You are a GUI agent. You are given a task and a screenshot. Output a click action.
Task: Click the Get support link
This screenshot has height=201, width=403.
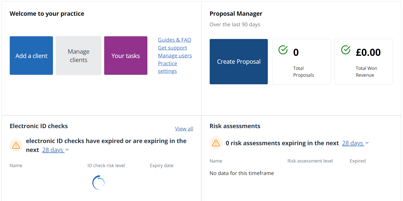[x=172, y=48]
